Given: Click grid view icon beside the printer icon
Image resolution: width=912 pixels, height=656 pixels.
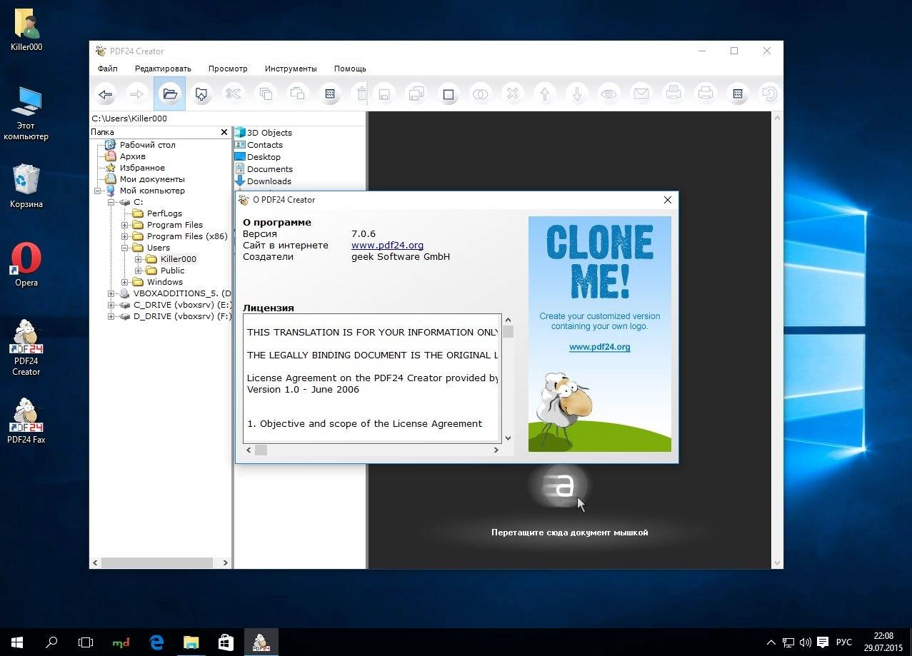Looking at the screenshot, I should pos(738,94).
